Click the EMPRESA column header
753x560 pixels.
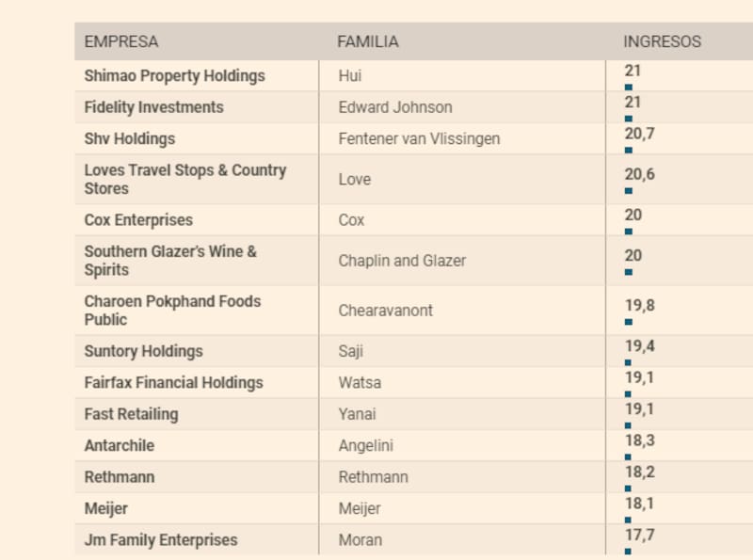[x=121, y=41]
